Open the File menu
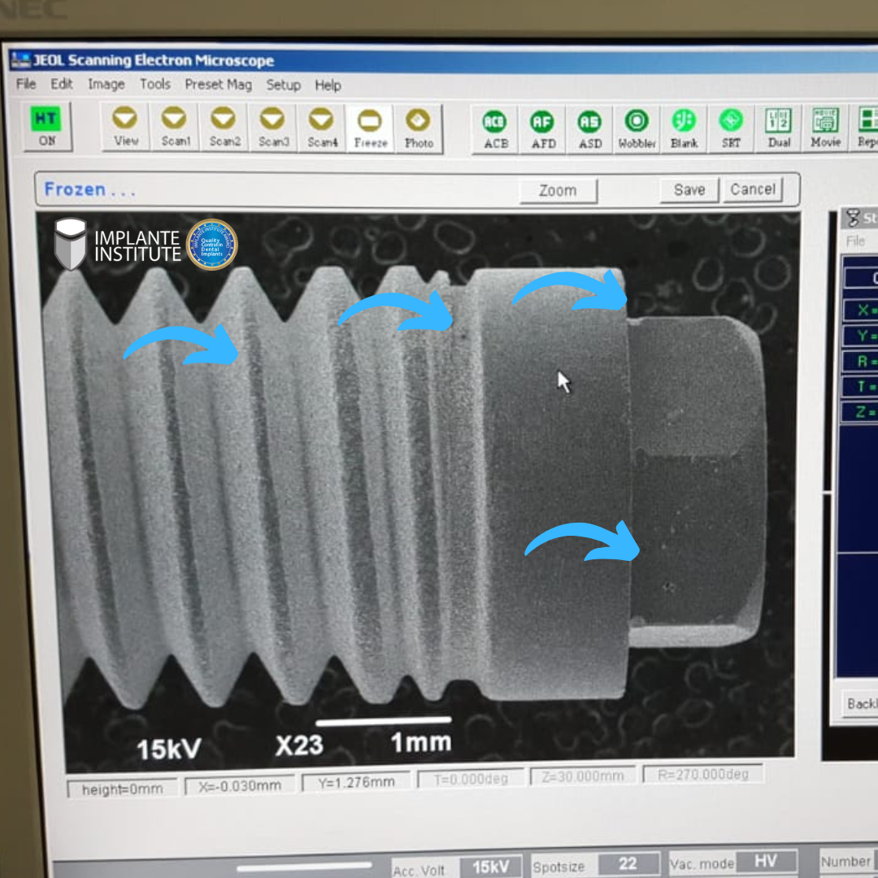878x878 pixels. coord(26,85)
